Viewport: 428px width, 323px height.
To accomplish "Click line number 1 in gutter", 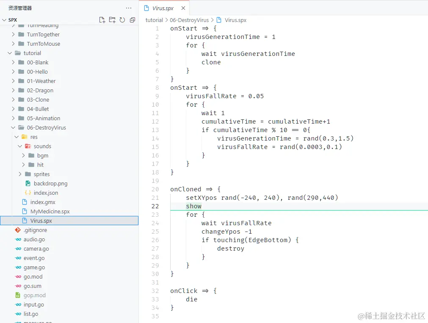I will (157, 28).
